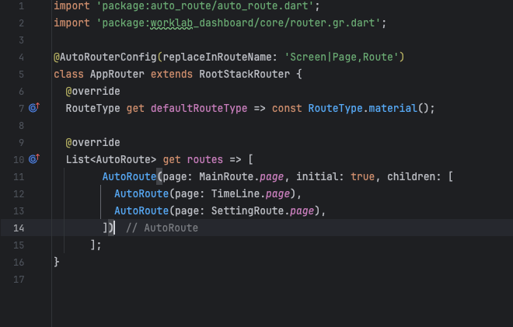The width and height of the screenshot is (513, 327).
Task: Click TimeLine in the AutoRoute call
Action: [x=236, y=194]
